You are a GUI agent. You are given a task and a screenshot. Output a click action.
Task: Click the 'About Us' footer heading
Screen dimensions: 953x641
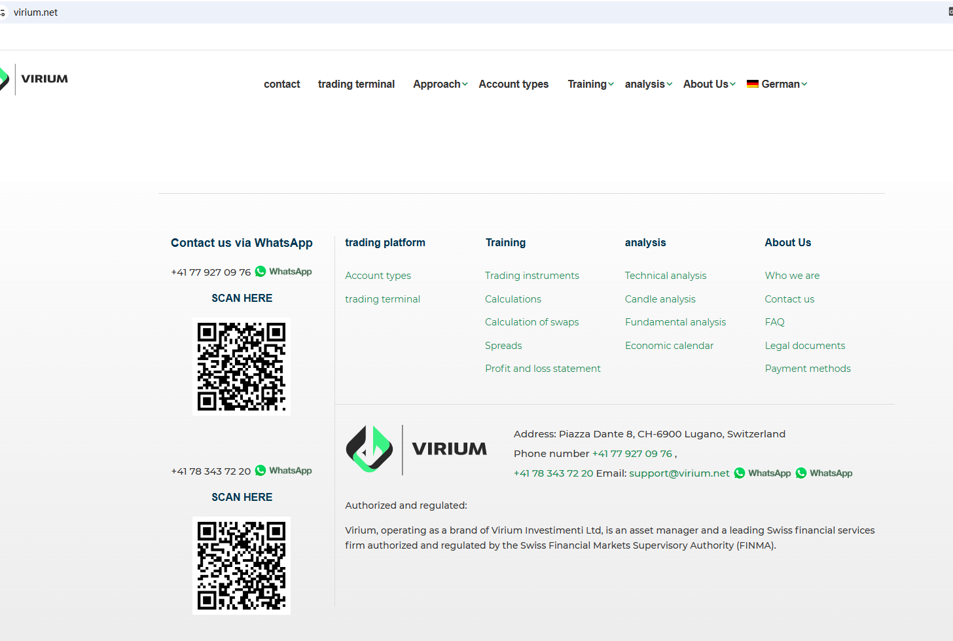tap(788, 243)
